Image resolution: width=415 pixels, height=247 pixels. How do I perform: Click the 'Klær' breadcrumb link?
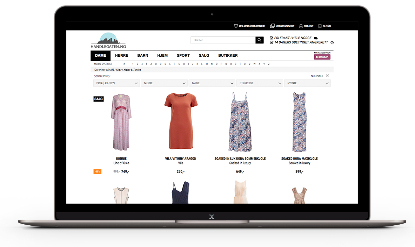point(119,70)
